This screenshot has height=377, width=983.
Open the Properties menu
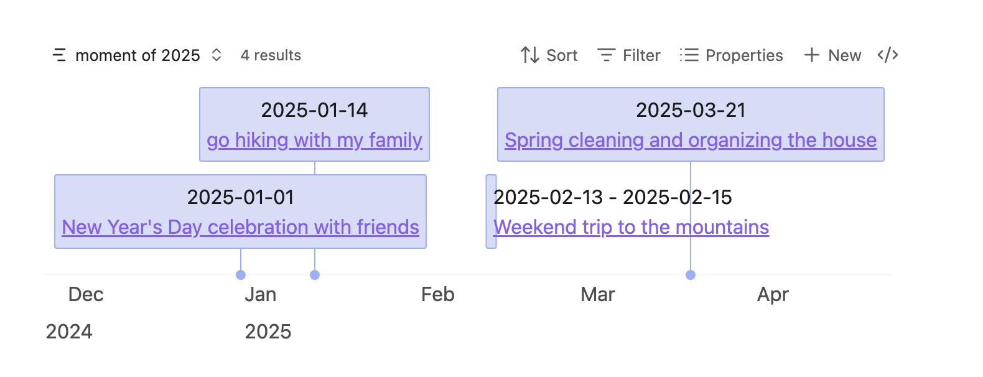743,55
